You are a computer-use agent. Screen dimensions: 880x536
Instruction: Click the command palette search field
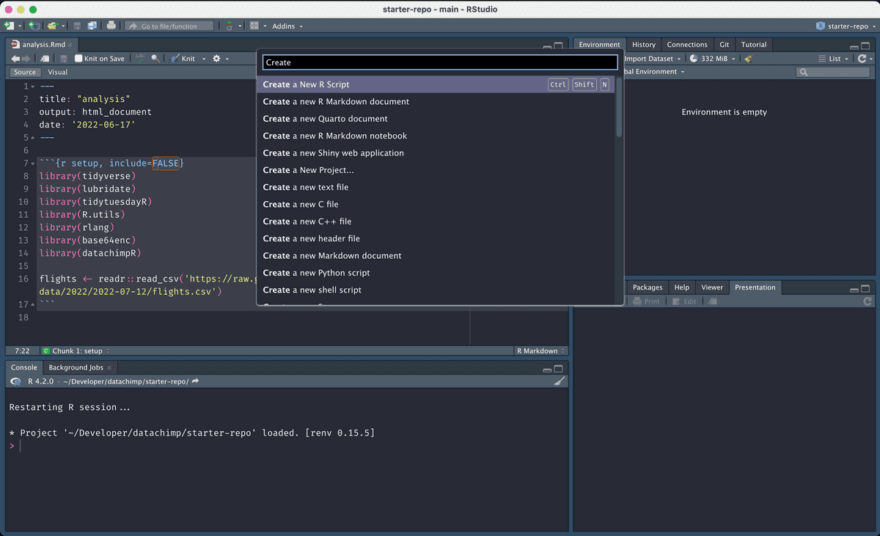tap(440, 62)
